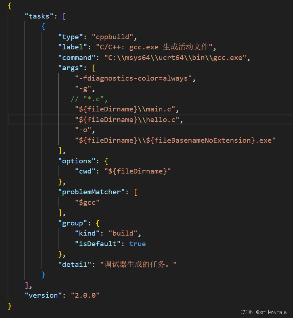Image resolution: width=293 pixels, height=318 pixels.
Task: Click the "build" value
Action: 123,233
